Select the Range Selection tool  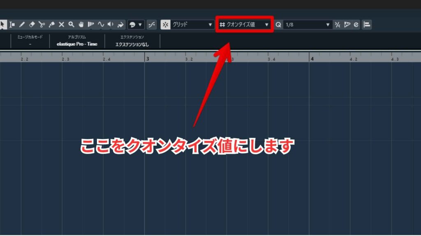tap(12, 25)
